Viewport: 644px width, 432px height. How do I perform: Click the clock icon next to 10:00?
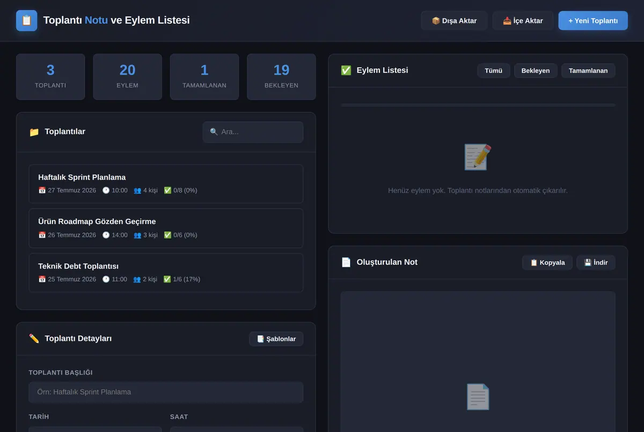(106, 190)
